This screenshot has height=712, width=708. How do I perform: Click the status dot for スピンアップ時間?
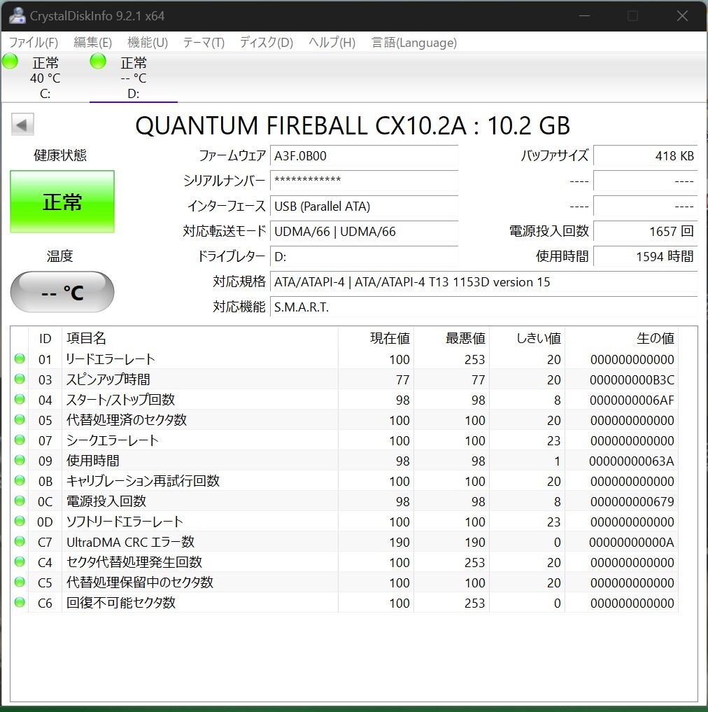coord(19,379)
